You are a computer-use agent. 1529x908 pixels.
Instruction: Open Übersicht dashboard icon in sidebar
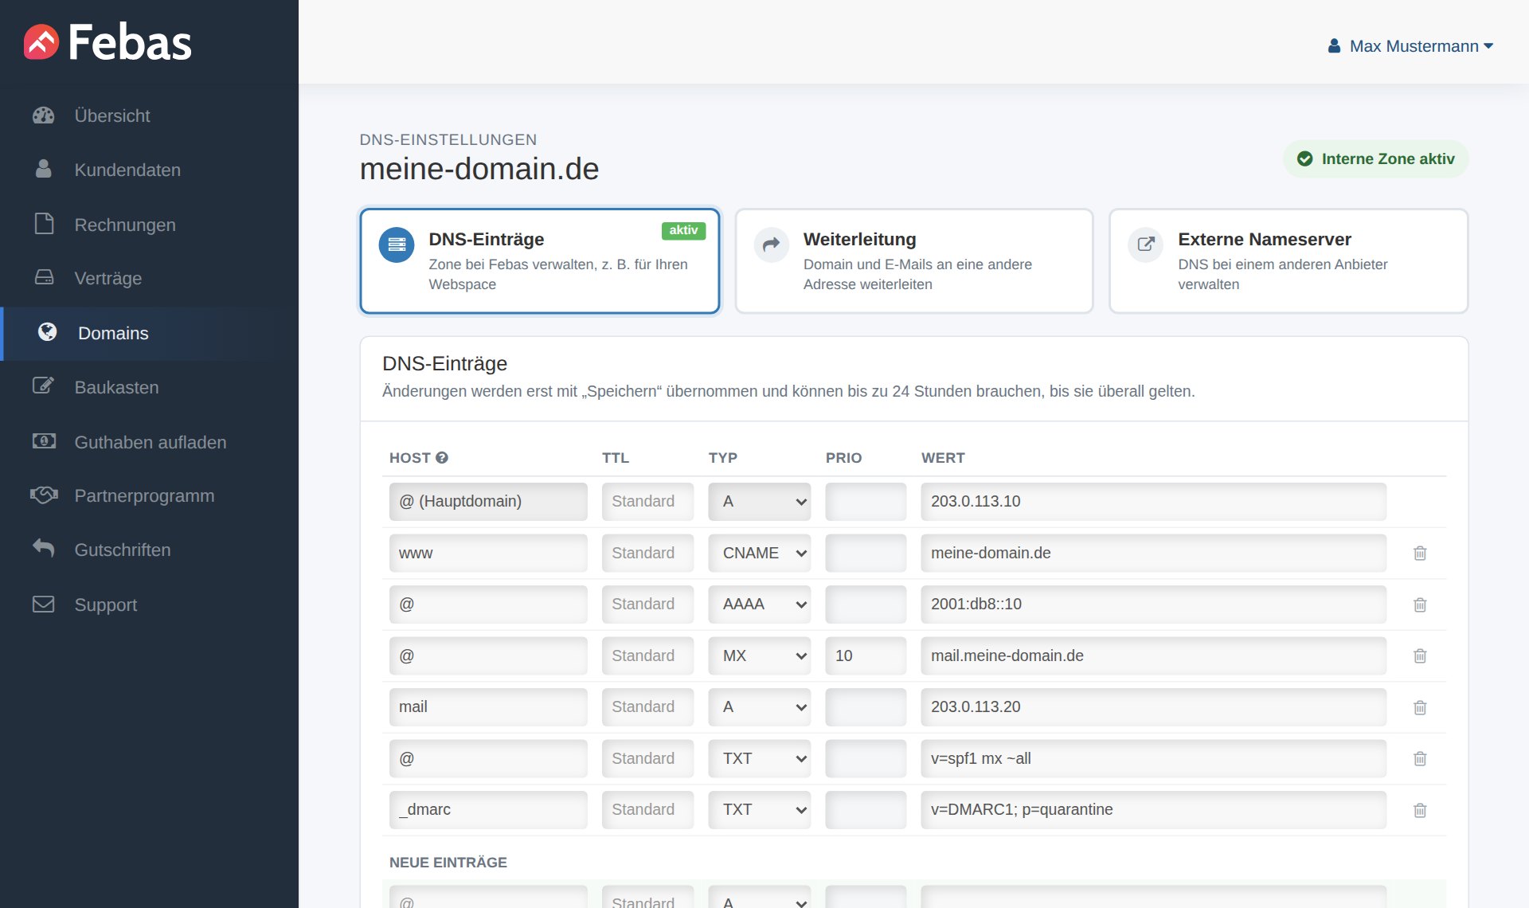[x=44, y=115]
